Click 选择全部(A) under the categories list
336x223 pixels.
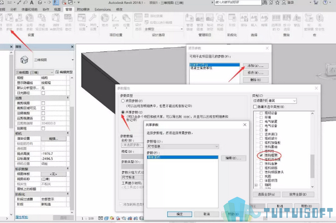(266, 194)
